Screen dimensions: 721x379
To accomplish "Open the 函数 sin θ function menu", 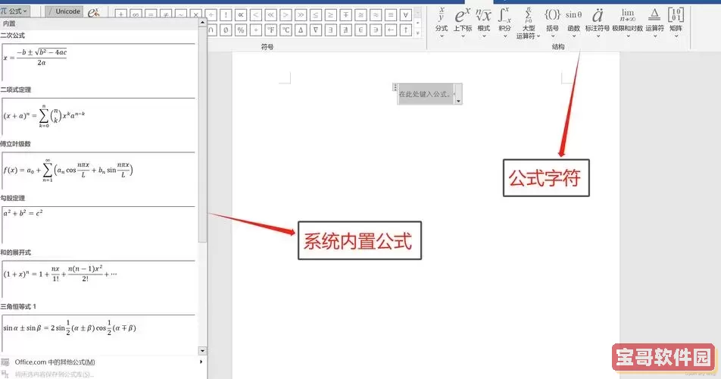I will pos(573,20).
